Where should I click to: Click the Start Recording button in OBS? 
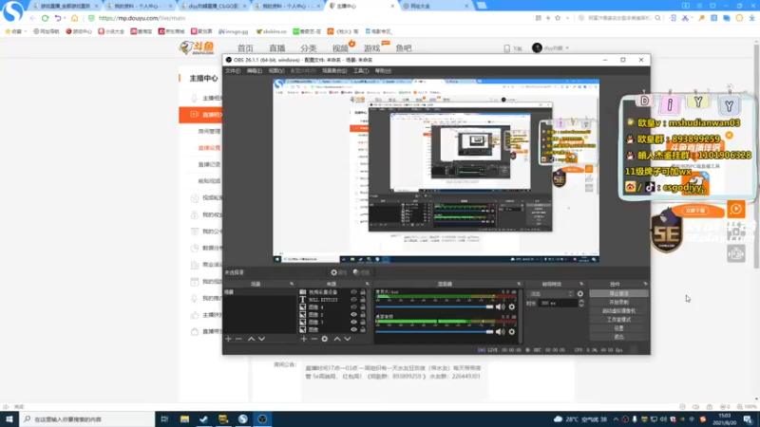[619, 302]
